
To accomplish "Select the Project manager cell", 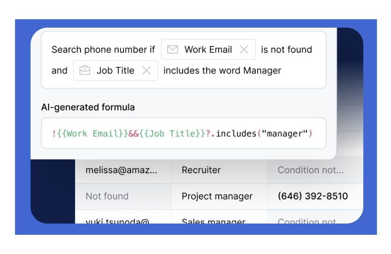I will [x=217, y=196].
